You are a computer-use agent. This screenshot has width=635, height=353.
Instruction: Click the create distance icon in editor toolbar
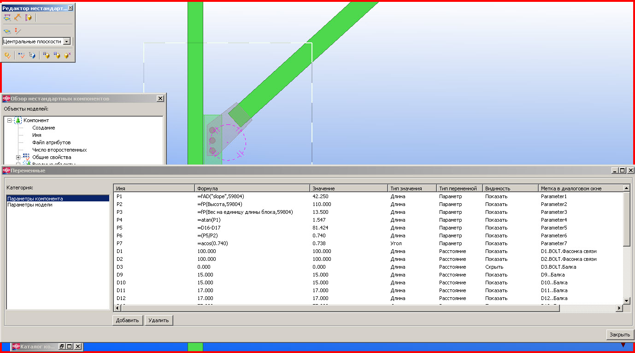(7, 18)
